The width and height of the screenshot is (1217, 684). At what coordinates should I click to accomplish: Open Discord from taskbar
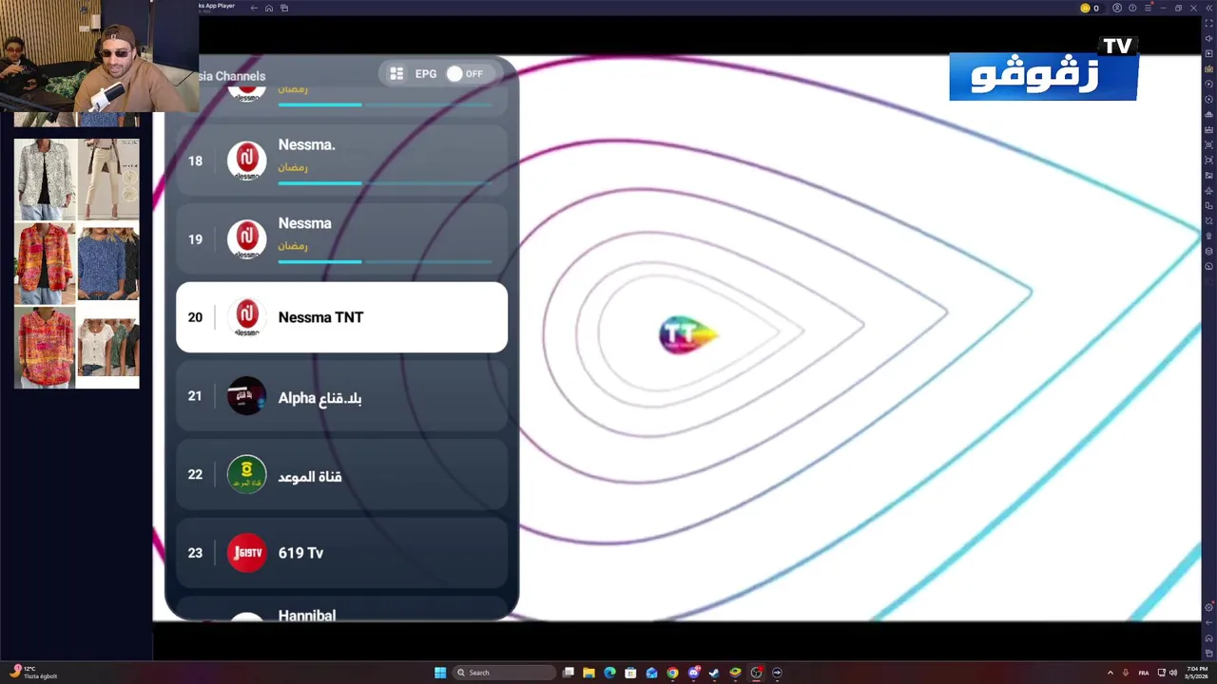(x=694, y=673)
